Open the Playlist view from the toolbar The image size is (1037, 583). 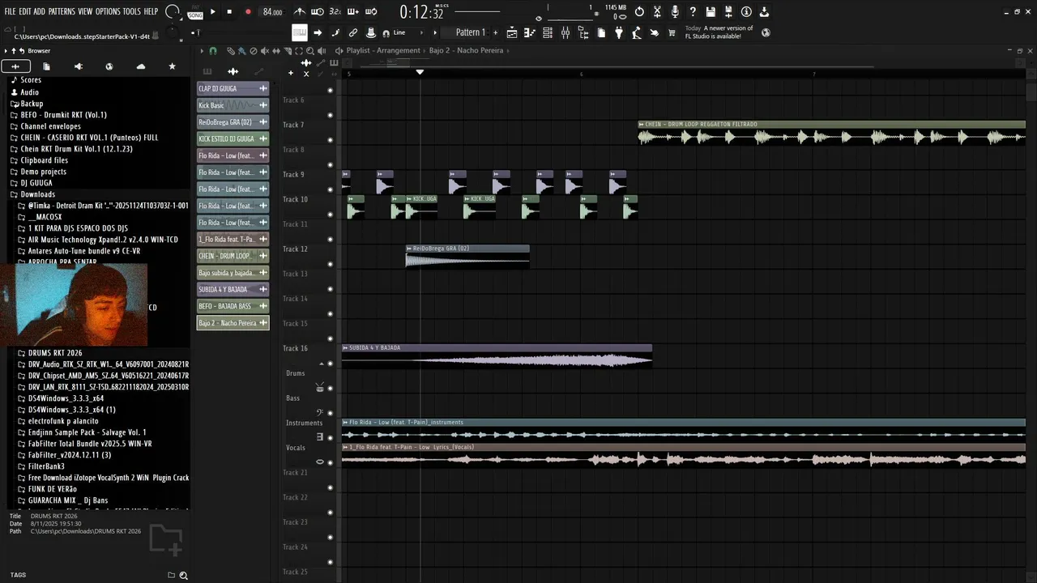512,32
